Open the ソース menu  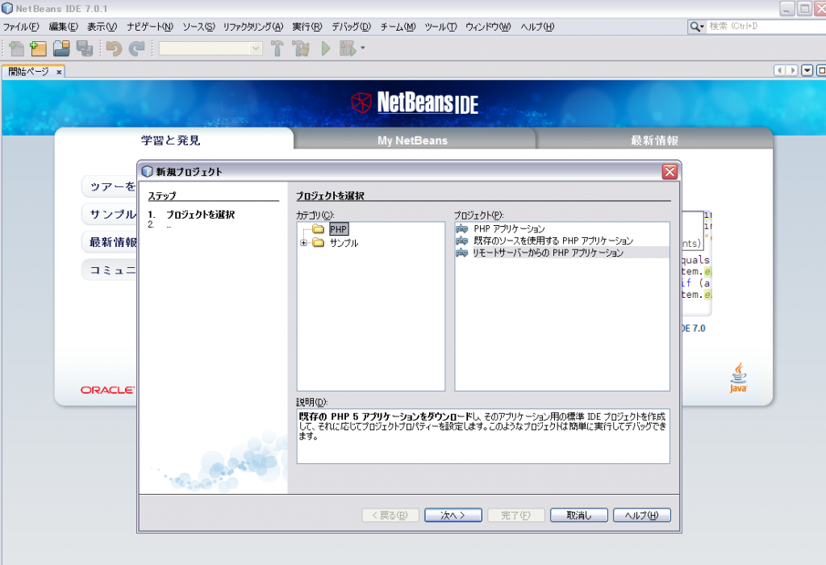pos(198,27)
